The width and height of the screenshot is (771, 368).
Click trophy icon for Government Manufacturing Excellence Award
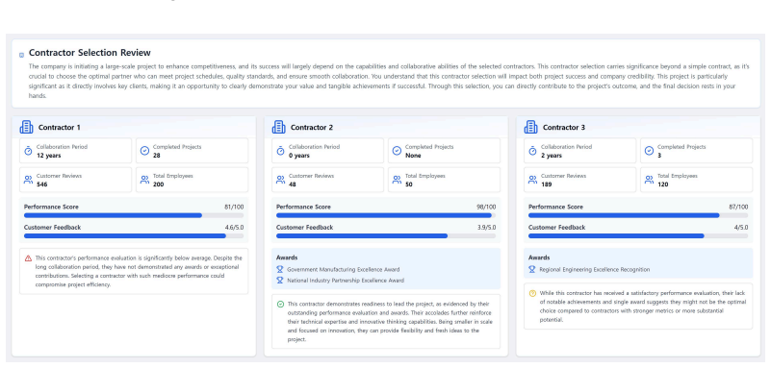[280, 269]
